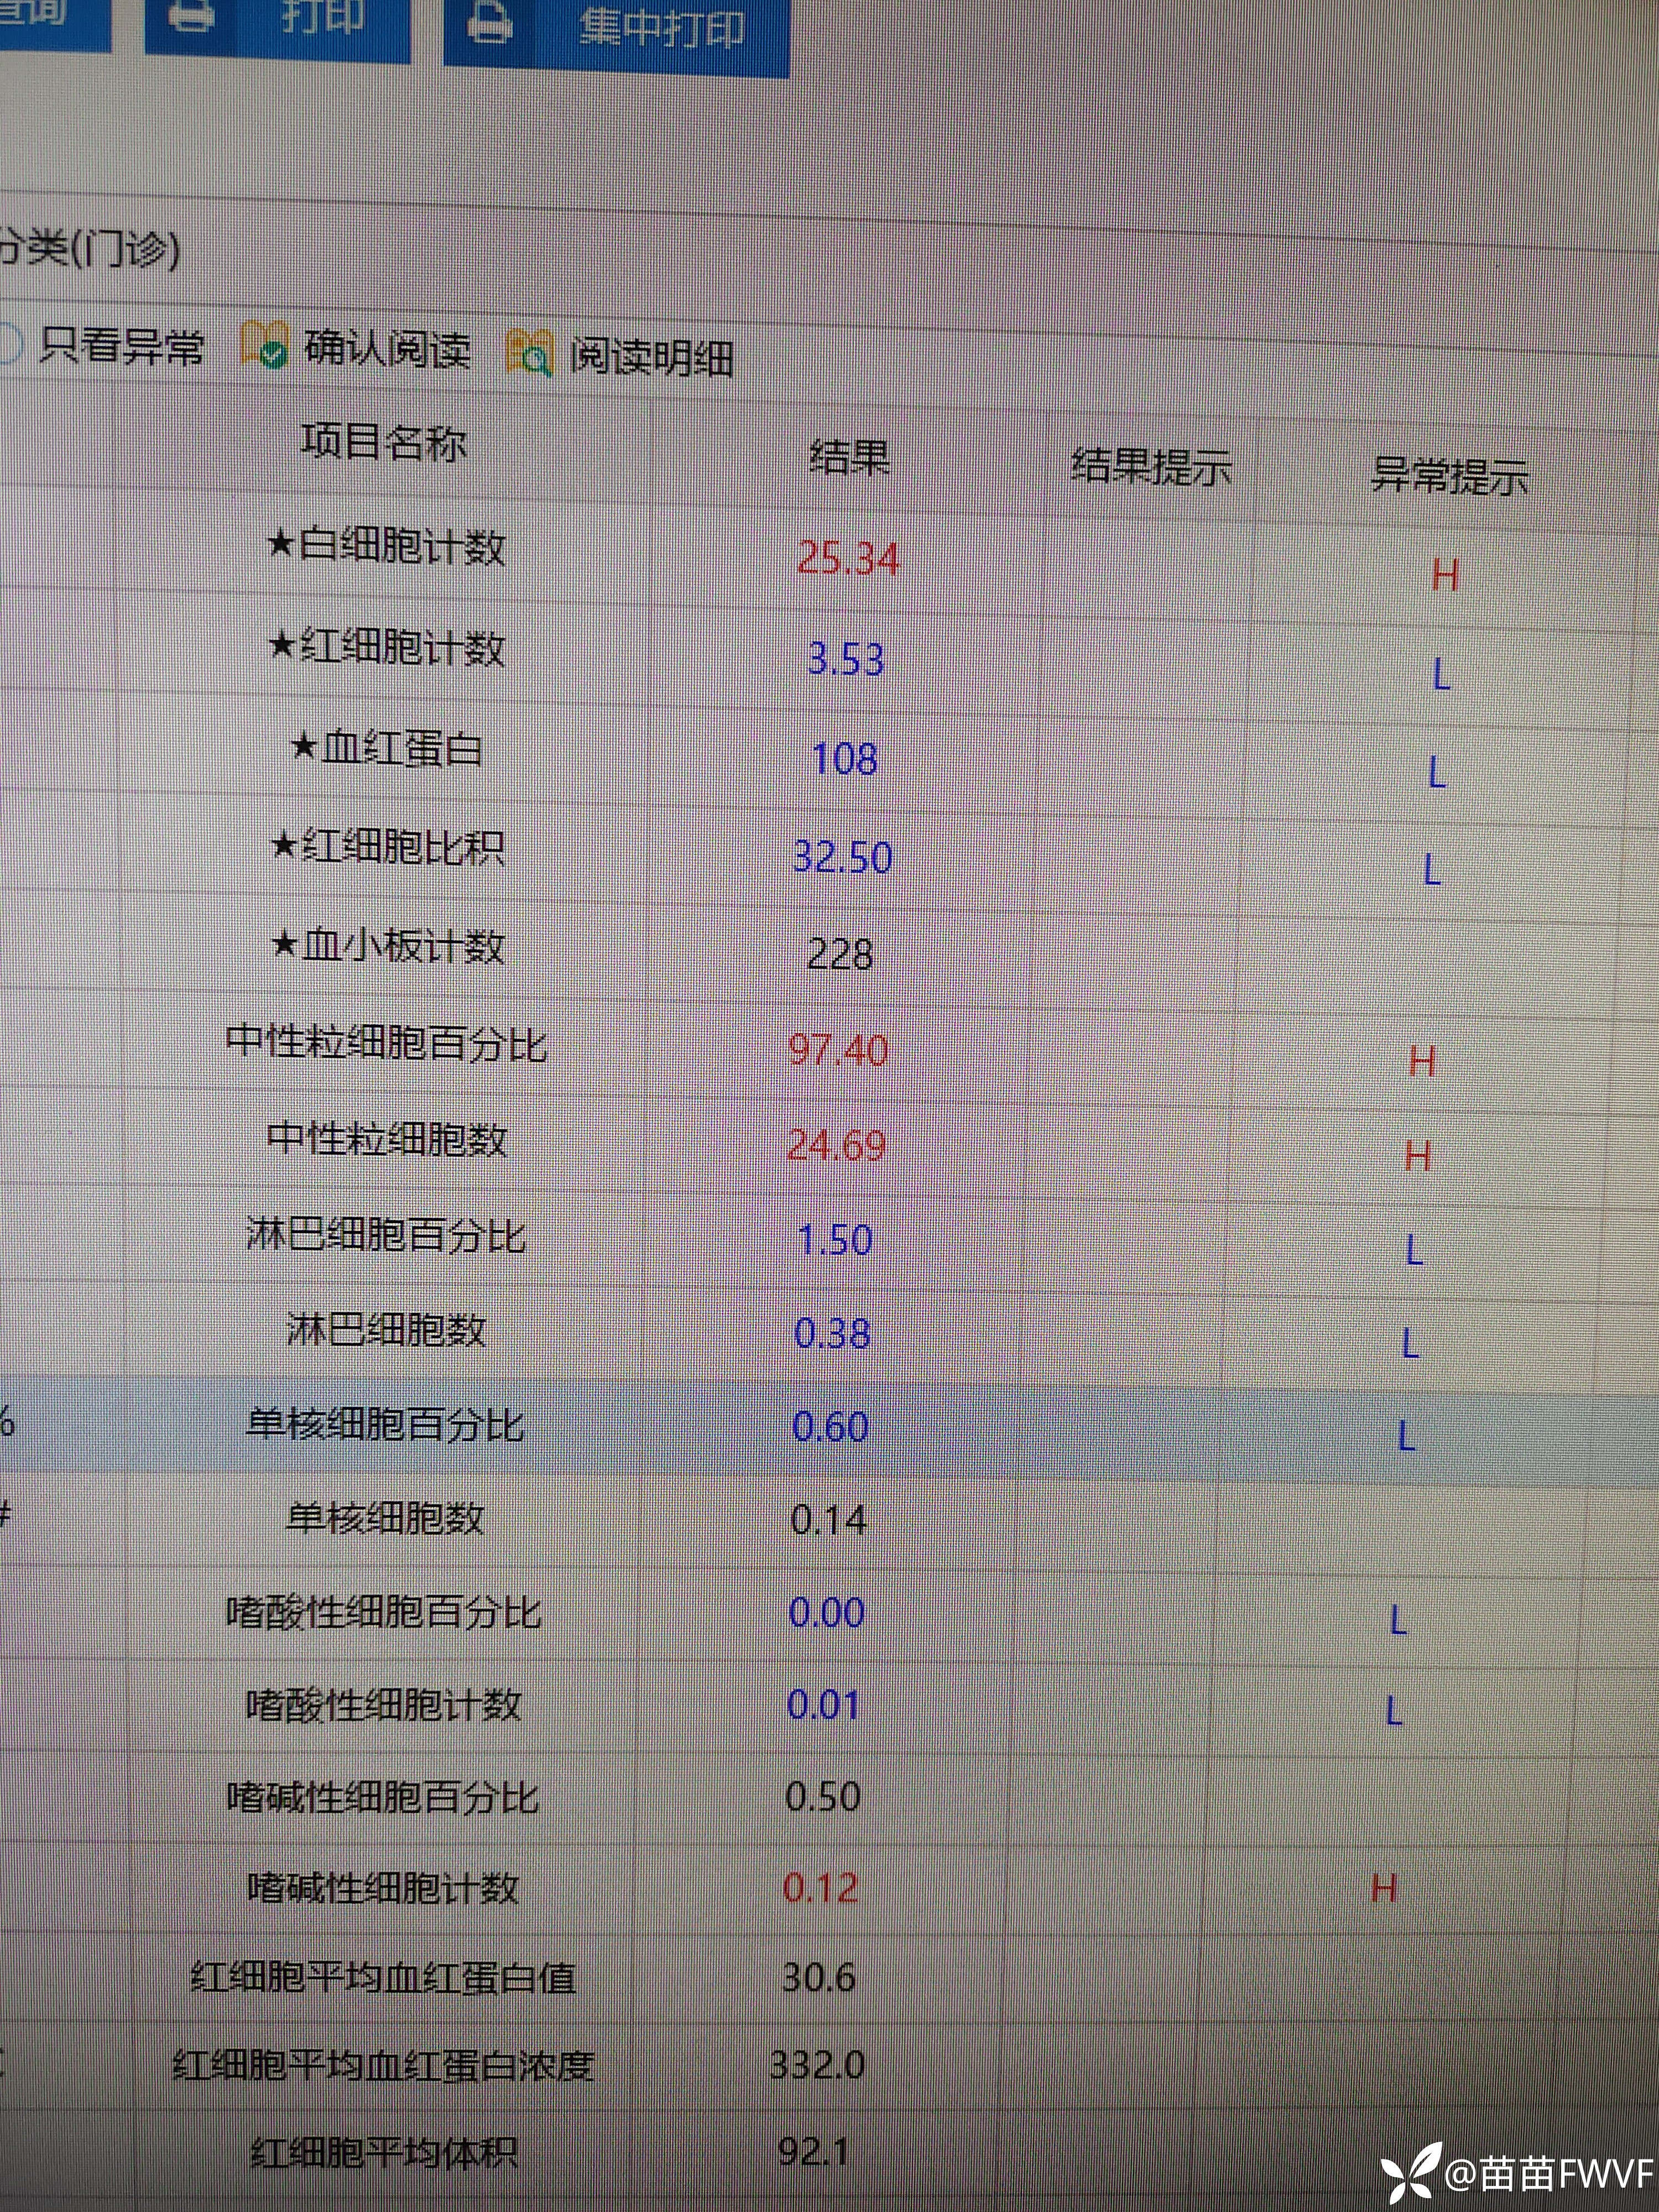Select the highlighted 单核细胞百分比 row
Screen dimensions: 1659x2212
point(385,1424)
